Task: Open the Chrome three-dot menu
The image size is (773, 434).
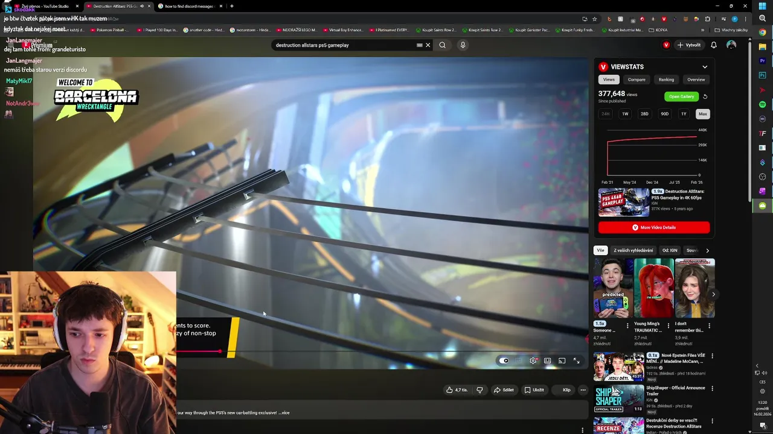Action: [745, 19]
